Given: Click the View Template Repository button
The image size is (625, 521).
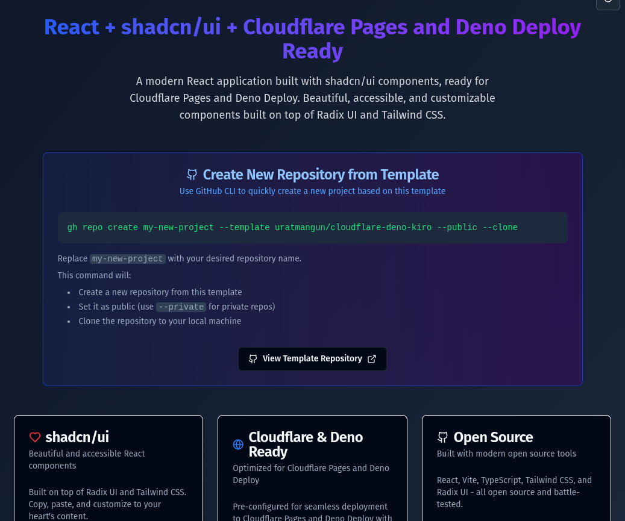Looking at the screenshot, I should tap(312, 359).
